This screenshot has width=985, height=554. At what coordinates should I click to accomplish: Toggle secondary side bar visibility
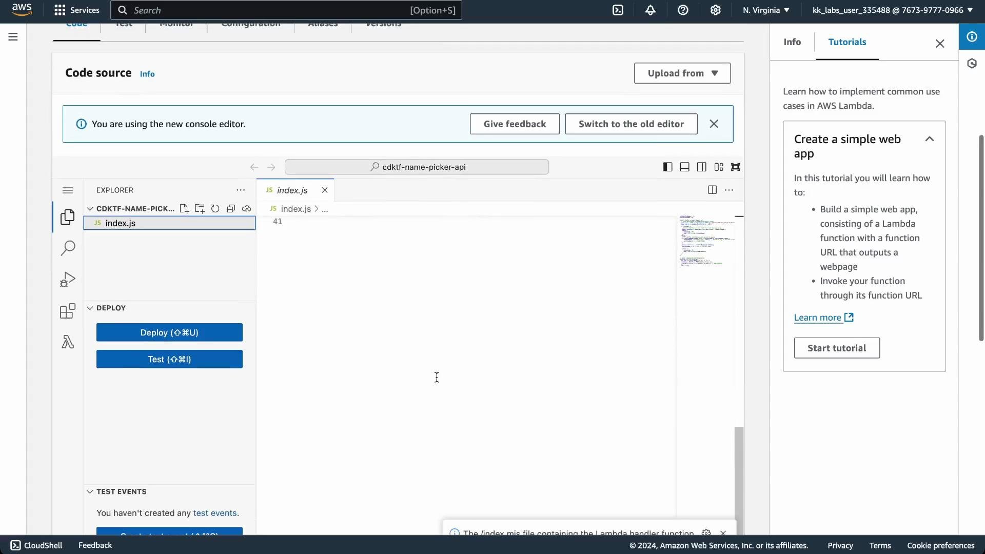tap(701, 167)
